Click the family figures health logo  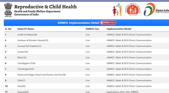tap(117, 9)
